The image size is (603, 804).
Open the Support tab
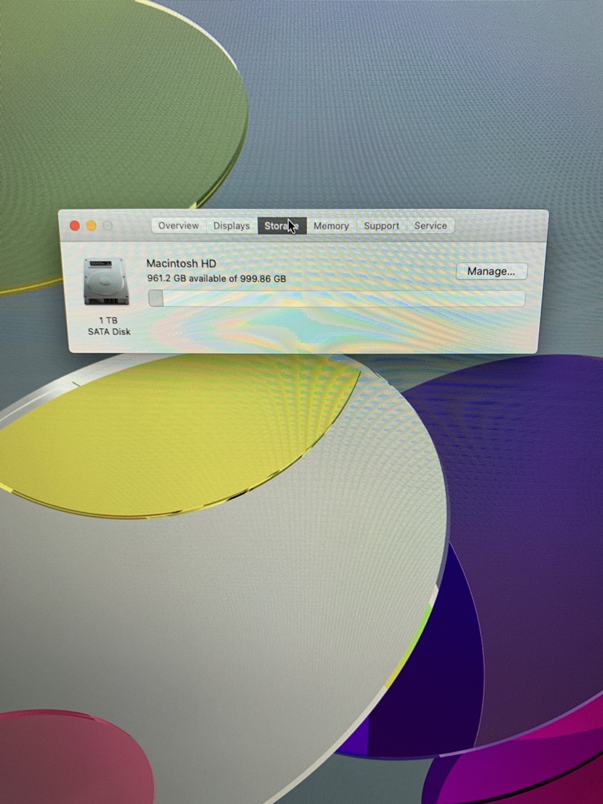[x=382, y=226]
